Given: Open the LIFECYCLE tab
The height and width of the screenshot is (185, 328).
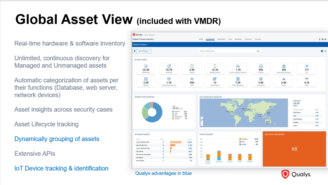Looking at the screenshot, I should pyautogui.click(x=248, y=39).
